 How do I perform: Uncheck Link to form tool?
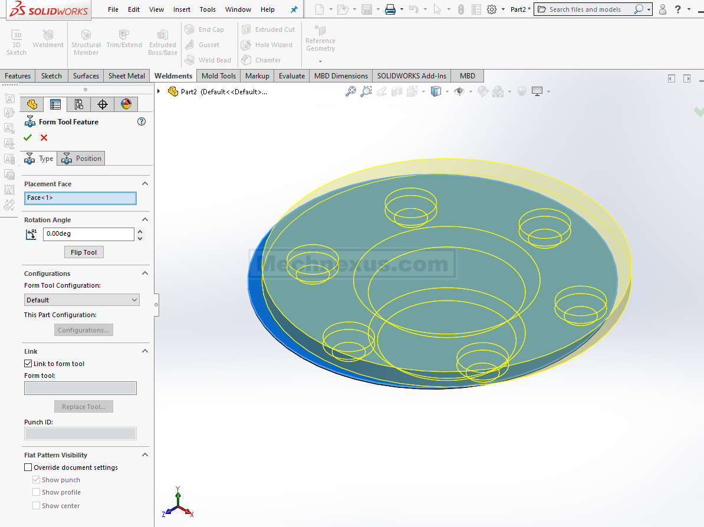(x=28, y=364)
